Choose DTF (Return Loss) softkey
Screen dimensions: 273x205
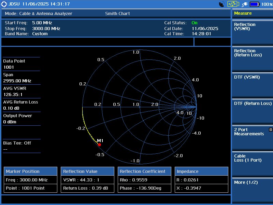click(252, 112)
